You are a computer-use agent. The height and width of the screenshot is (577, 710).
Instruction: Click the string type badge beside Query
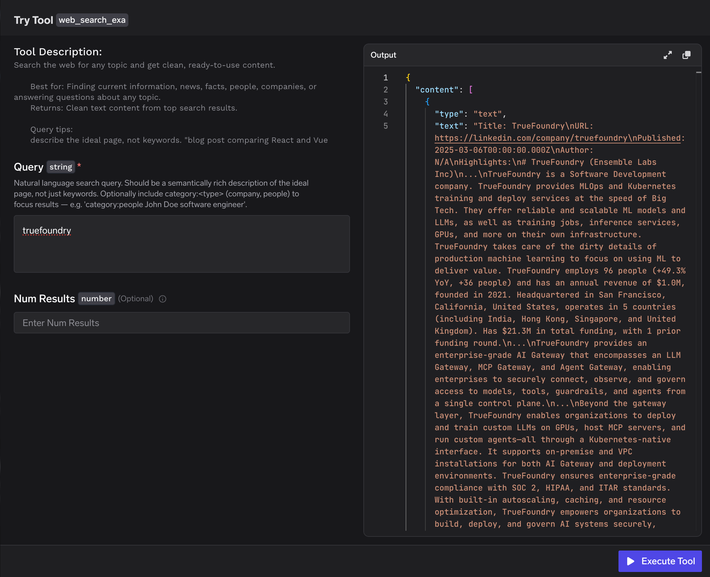click(61, 167)
